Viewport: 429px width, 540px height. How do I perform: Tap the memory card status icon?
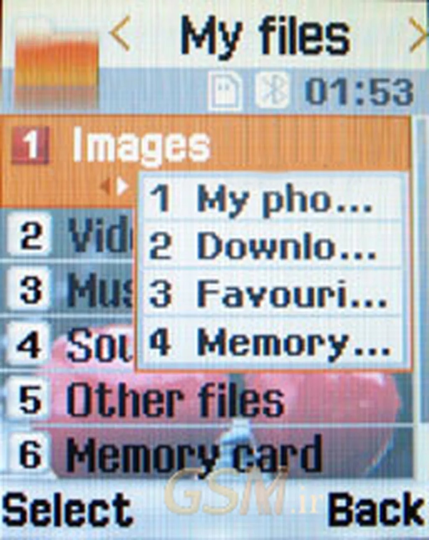tap(226, 91)
